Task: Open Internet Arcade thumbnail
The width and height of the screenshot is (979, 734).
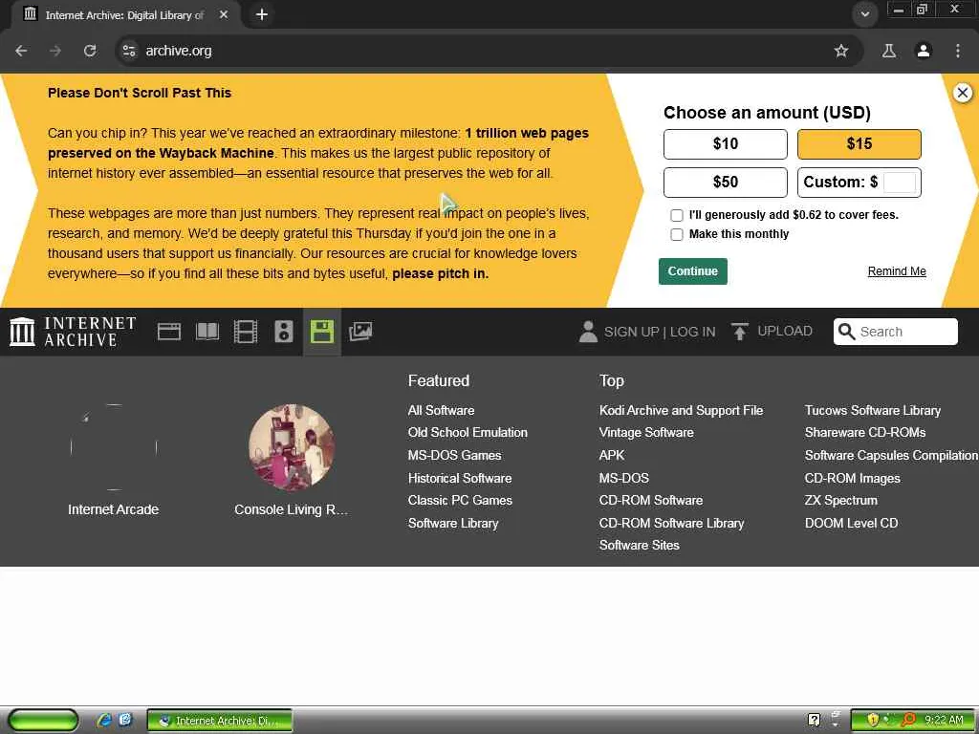Action: point(114,447)
